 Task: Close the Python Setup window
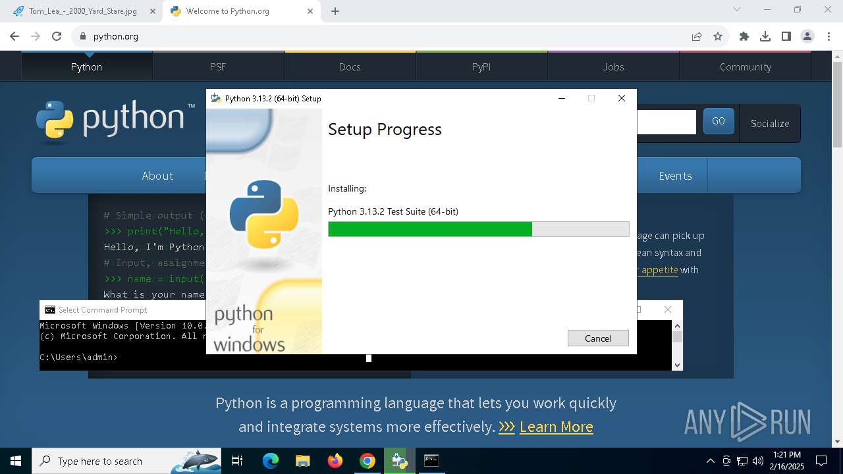tap(621, 98)
